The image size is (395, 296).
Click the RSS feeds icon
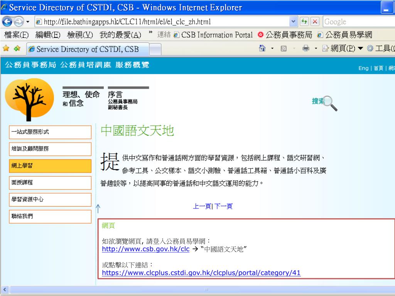coord(284,48)
